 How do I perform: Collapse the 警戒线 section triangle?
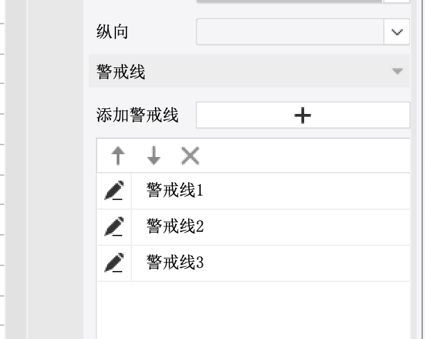397,71
